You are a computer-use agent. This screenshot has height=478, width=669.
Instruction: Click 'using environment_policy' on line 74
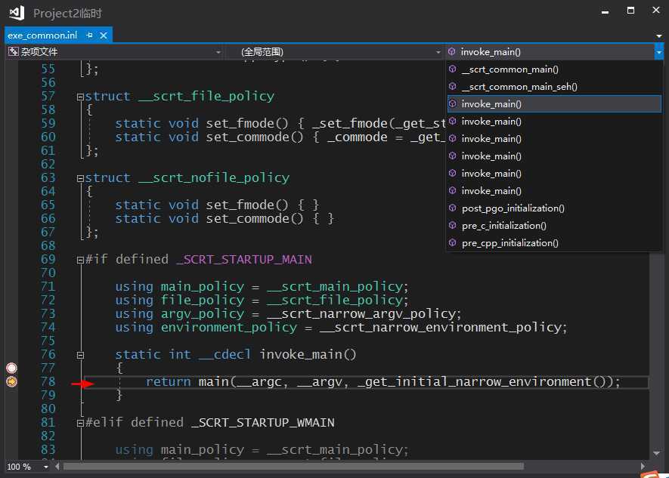pos(206,327)
